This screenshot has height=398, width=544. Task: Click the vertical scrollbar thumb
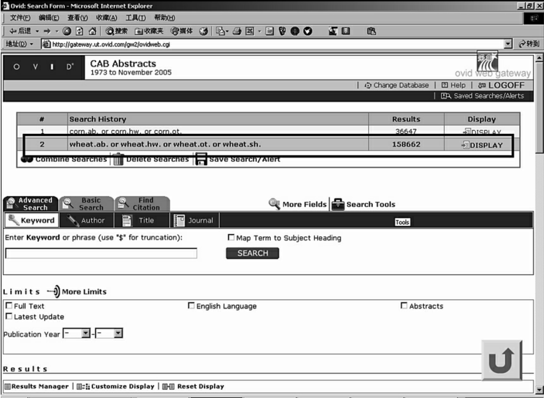[539, 108]
